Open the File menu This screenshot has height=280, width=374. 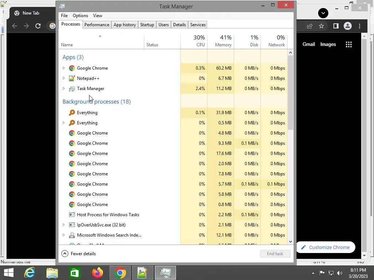pyautogui.click(x=64, y=16)
